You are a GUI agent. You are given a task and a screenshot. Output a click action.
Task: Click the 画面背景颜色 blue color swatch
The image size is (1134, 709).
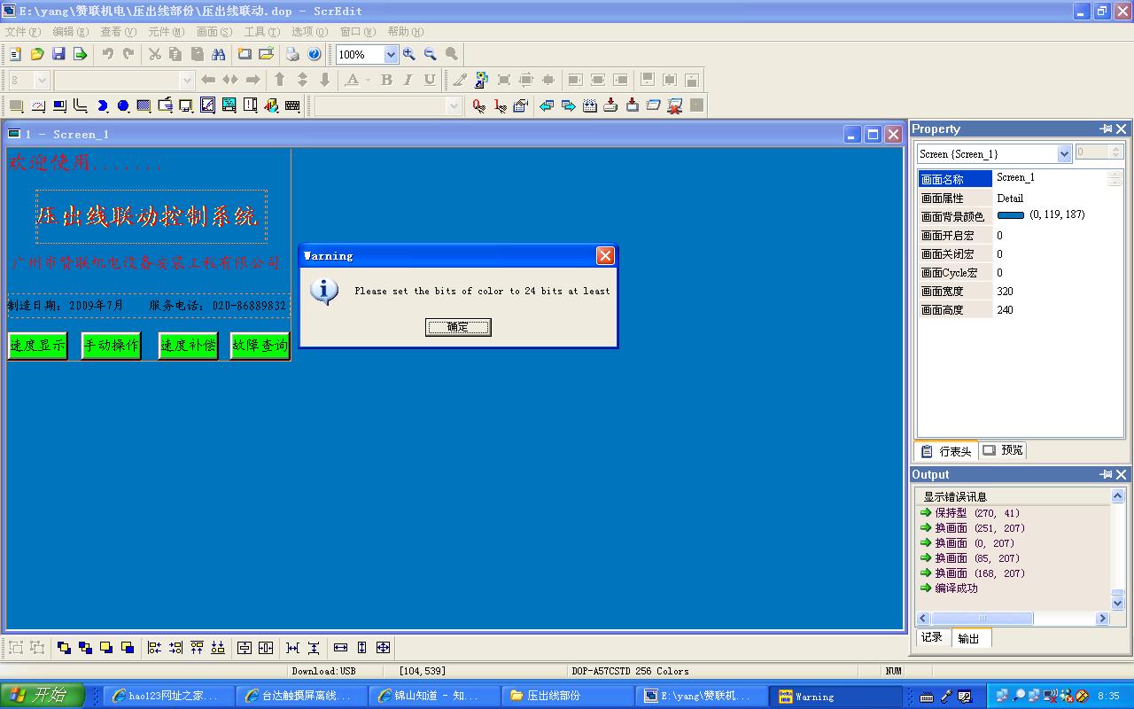(1010, 215)
